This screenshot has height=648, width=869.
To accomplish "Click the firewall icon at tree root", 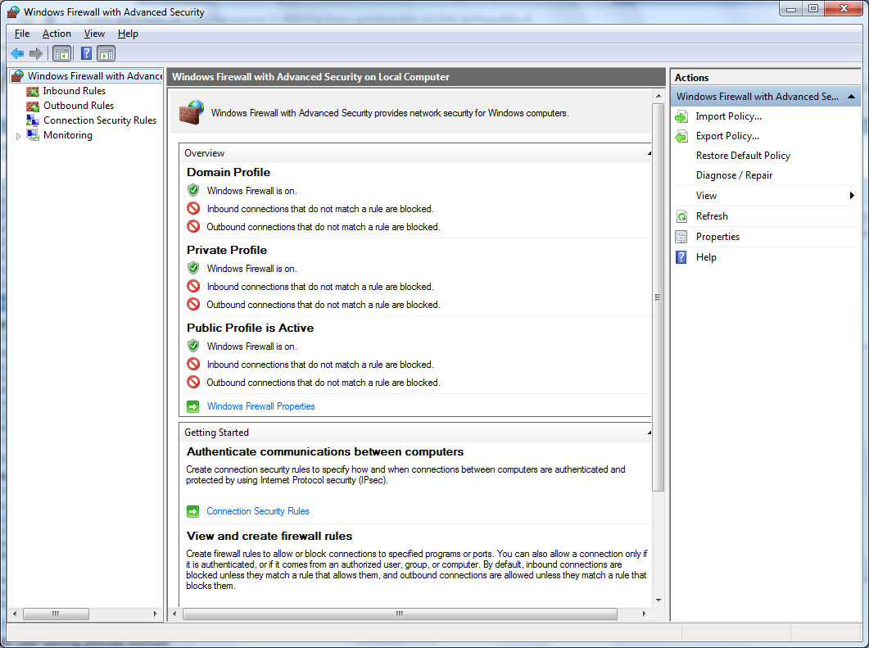I will tap(18, 76).
